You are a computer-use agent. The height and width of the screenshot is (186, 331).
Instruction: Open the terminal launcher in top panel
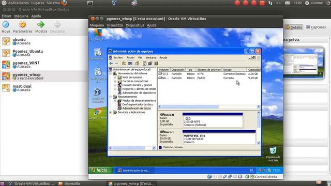click(x=90, y=3)
